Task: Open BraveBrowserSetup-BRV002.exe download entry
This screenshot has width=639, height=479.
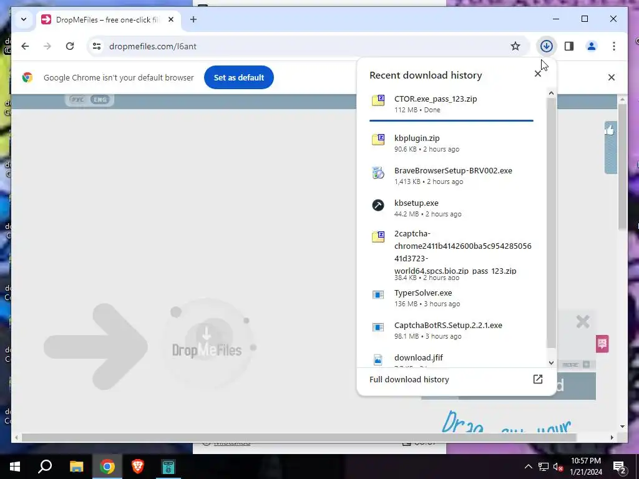Action: 452,175
